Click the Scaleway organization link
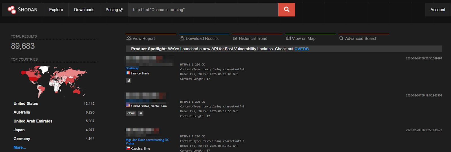 (x=132, y=68)
